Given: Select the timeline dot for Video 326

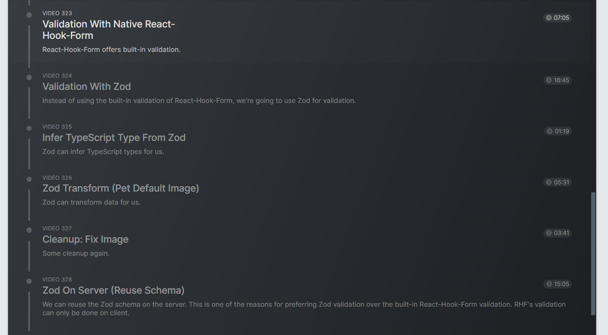Looking at the screenshot, I should pos(29,179).
